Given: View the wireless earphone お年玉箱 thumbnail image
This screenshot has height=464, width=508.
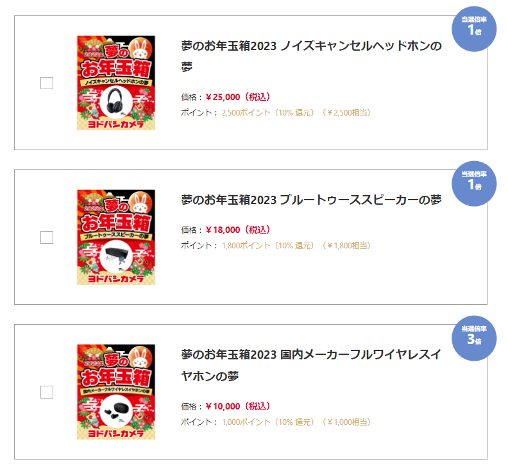Looking at the screenshot, I should coord(116,392).
